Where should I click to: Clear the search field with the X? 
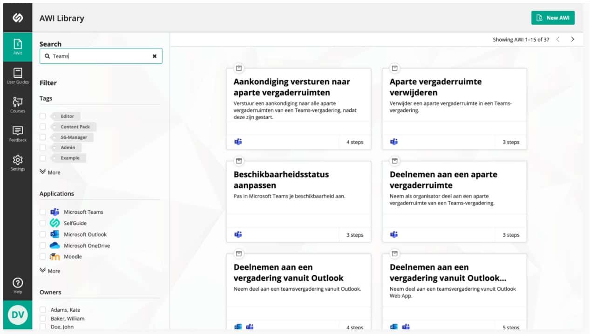pyautogui.click(x=155, y=56)
